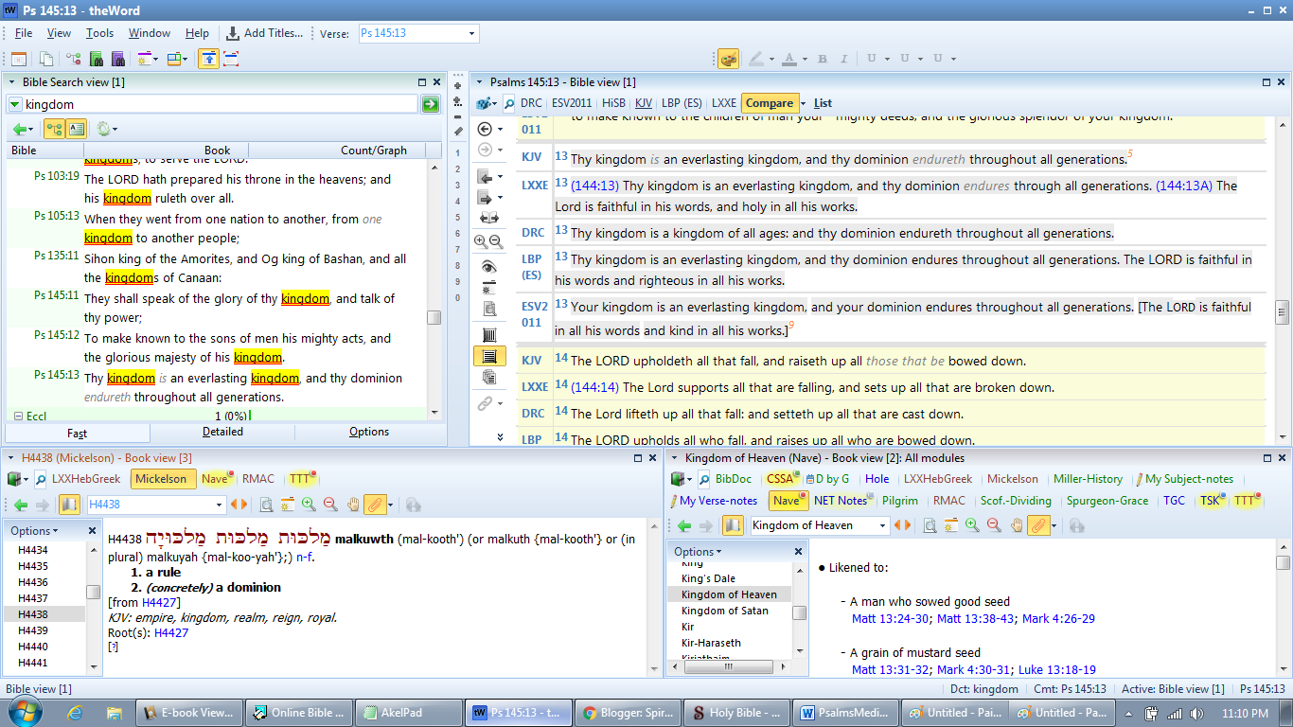The width and height of the screenshot is (1293, 727).
Task: Open the List view link
Action: point(823,103)
